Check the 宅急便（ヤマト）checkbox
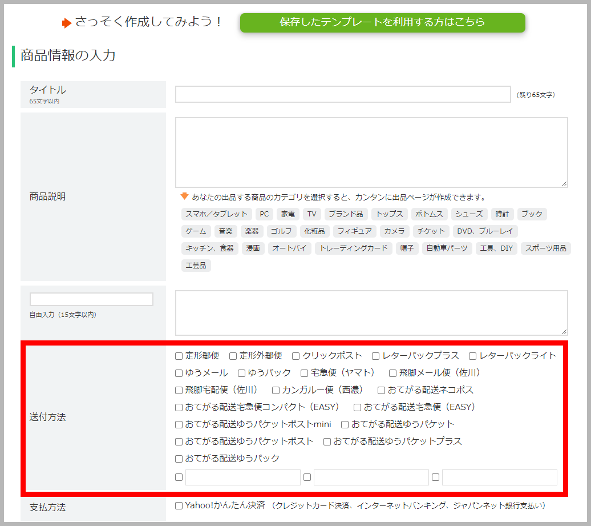This screenshot has height=526, width=591. coord(305,373)
